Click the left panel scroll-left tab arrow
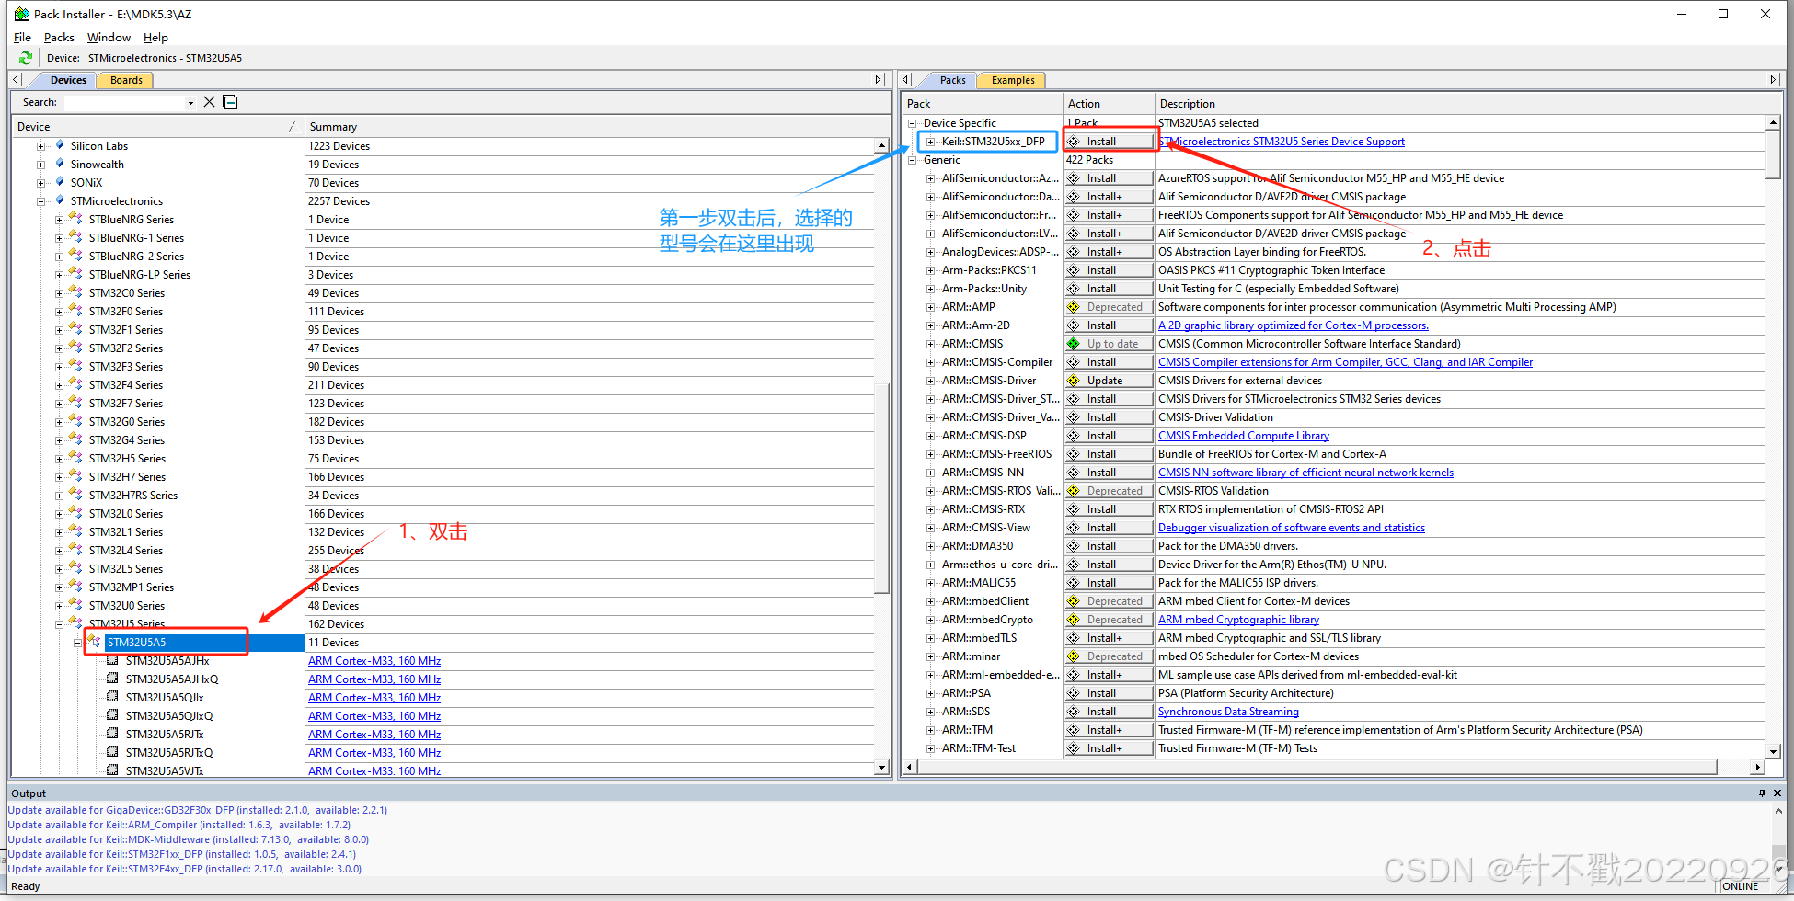The image size is (1794, 901). click(x=16, y=80)
